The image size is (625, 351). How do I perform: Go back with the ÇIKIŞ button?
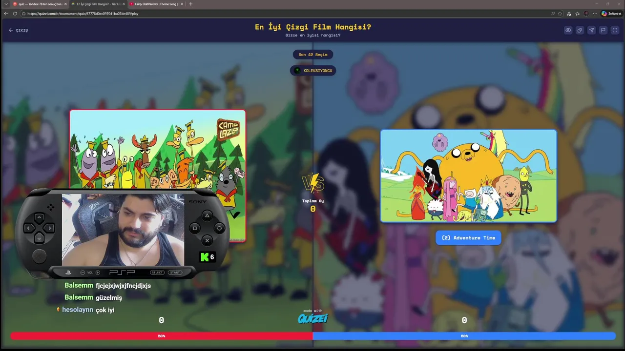coord(19,30)
